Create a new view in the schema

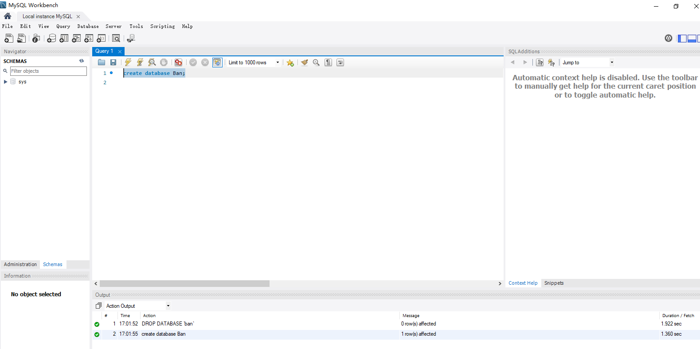(x=76, y=38)
